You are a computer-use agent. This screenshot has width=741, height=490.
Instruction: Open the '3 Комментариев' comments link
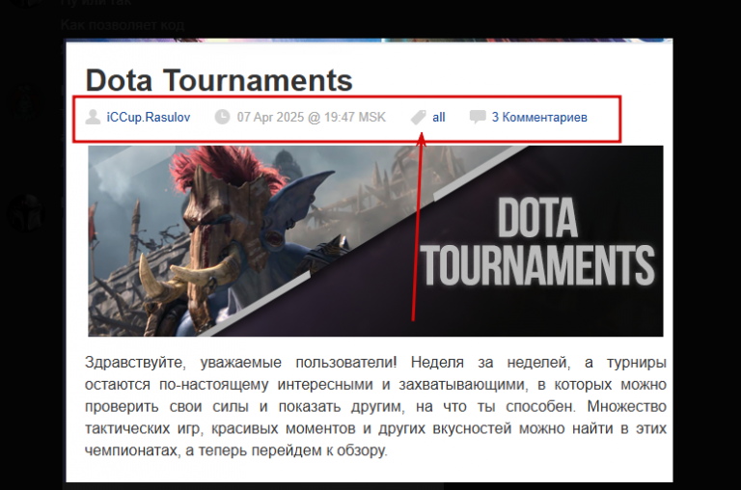click(x=539, y=117)
